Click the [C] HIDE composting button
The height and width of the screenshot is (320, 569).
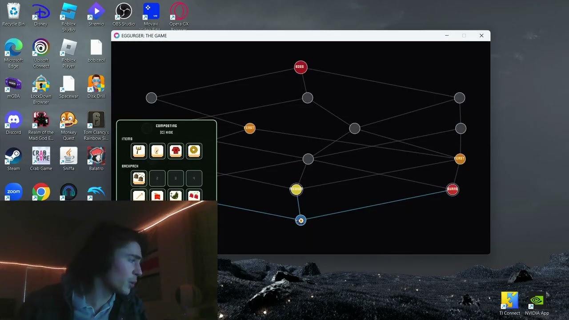point(166,132)
